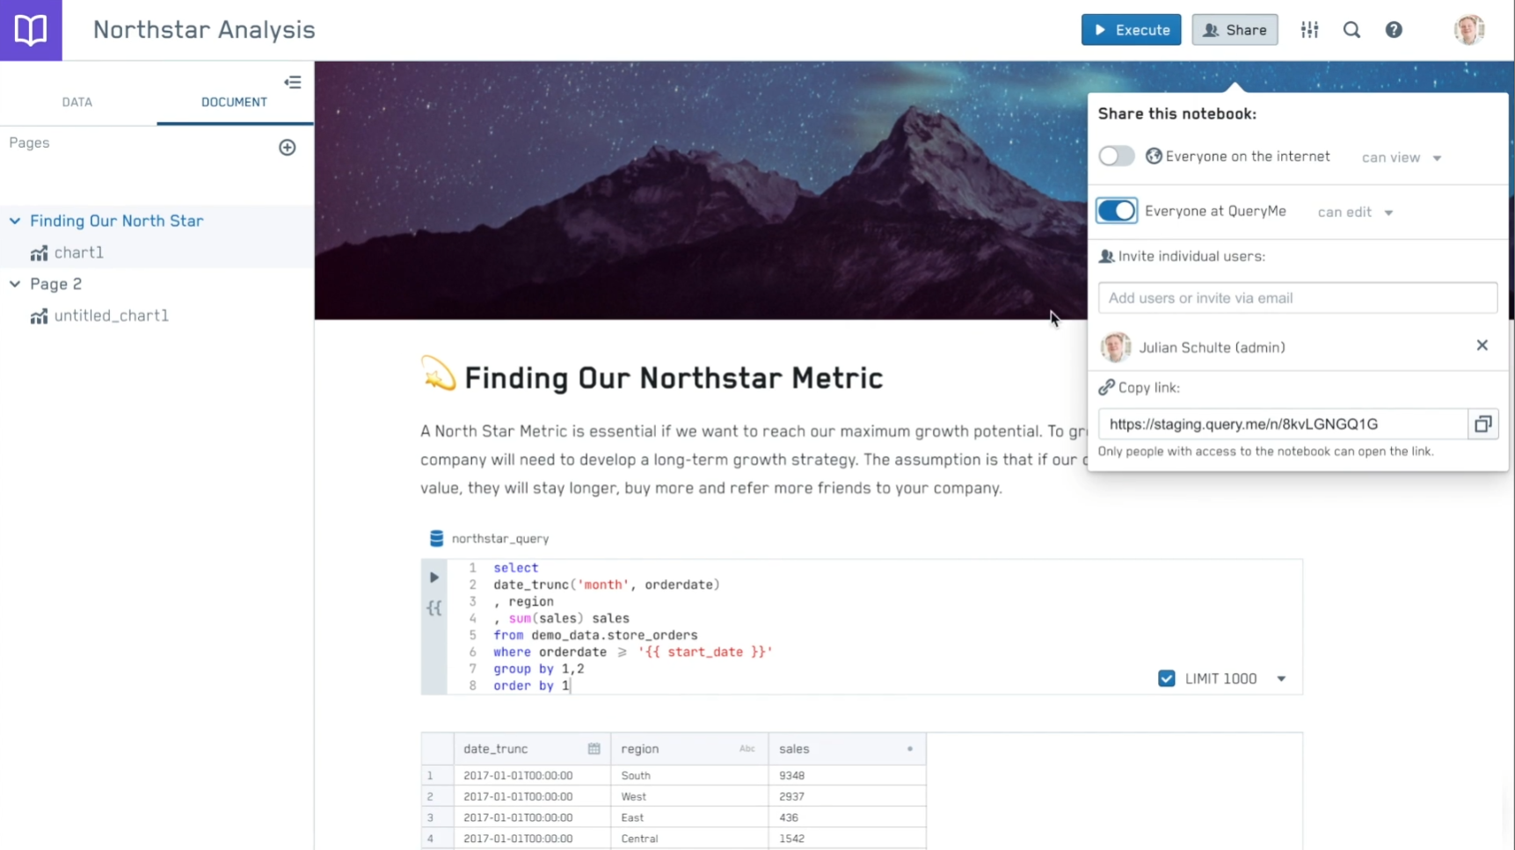This screenshot has height=850, width=1515.
Task: Toggle Everyone at QueryMe sharing
Action: point(1117,211)
